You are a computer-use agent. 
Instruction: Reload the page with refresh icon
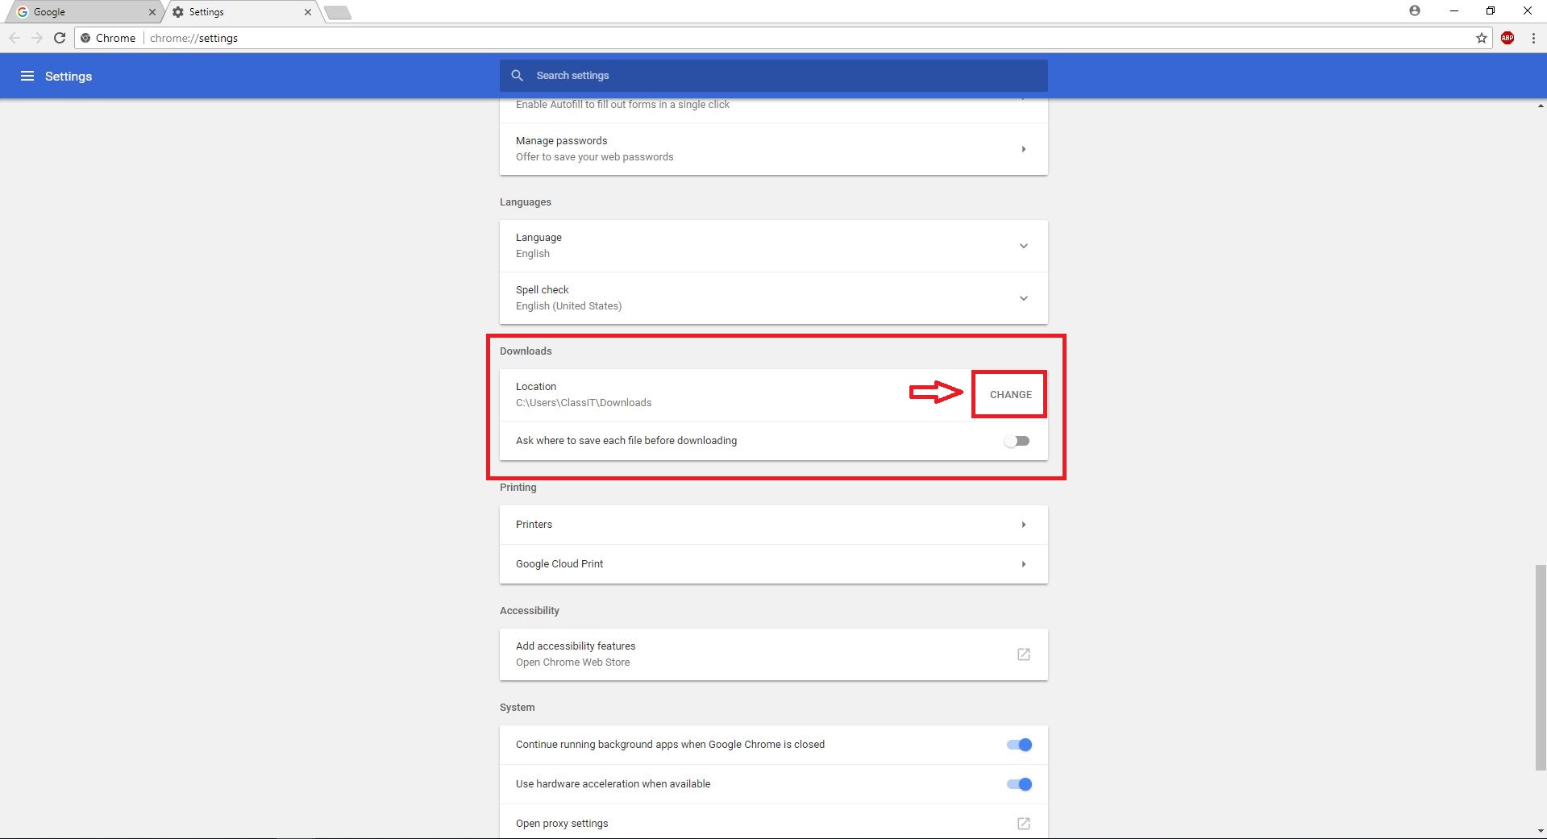point(60,38)
